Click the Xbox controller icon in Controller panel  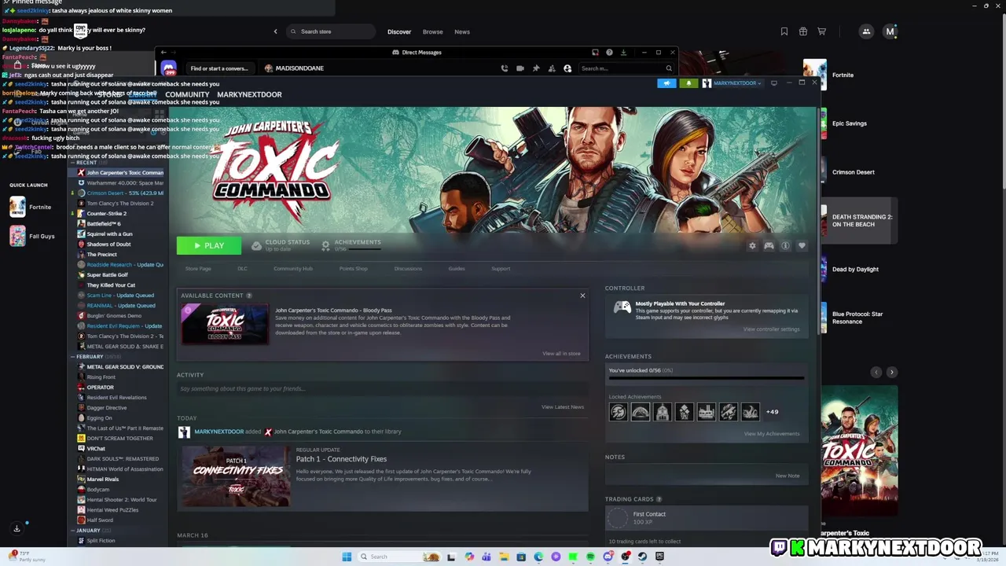[x=622, y=307]
